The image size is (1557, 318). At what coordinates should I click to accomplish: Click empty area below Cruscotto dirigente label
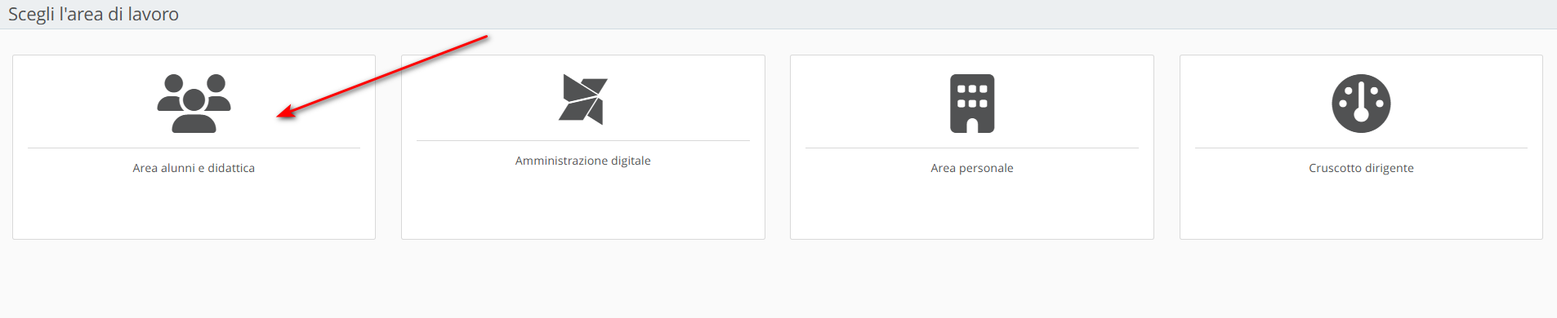[1361, 208]
